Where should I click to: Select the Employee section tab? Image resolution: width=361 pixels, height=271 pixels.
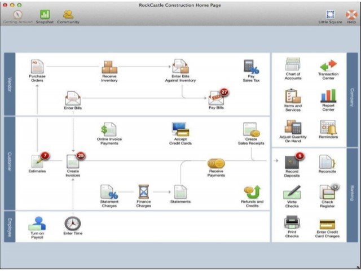(10, 227)
